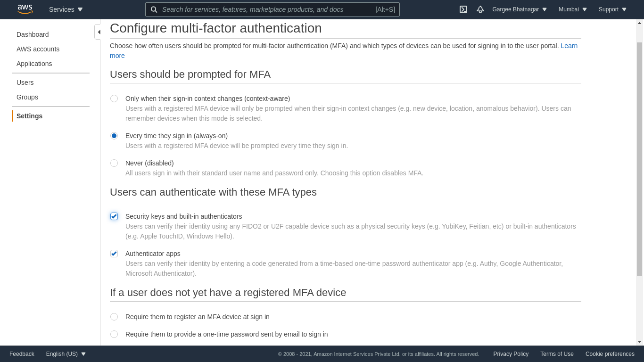644x362 pixels.
Task: Expand the Support dropdown menu
Action: [x=612, y=9]
